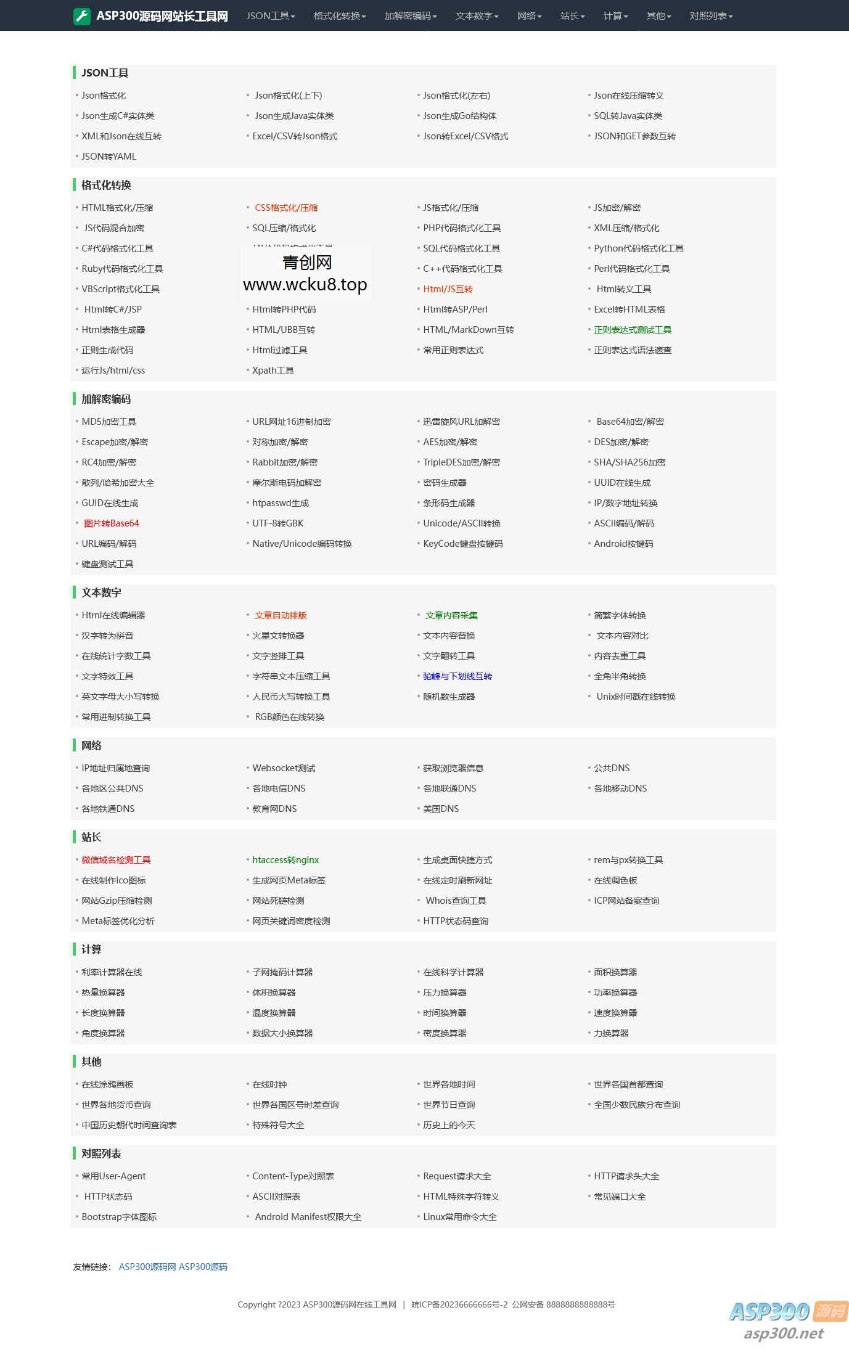Click the green wrench logo icon
Image resolution: width=849 pixels, height=1347 pixels.
(x=81, y=16)
